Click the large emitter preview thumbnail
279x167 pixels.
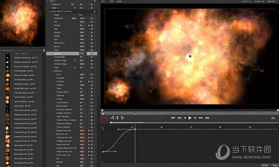(22, 23)
